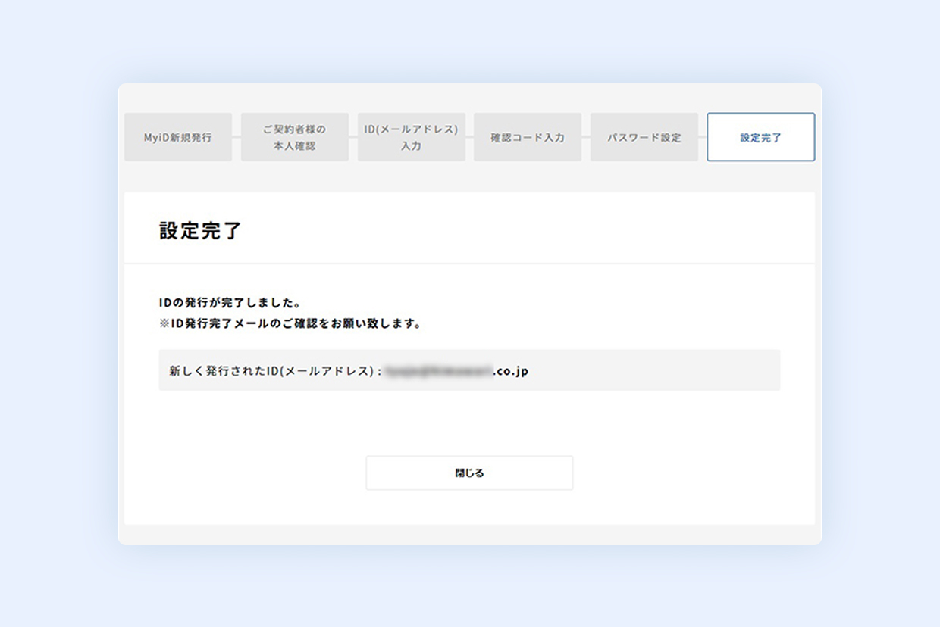Click the active 設定完了 step box

click(x=760, y=138)
